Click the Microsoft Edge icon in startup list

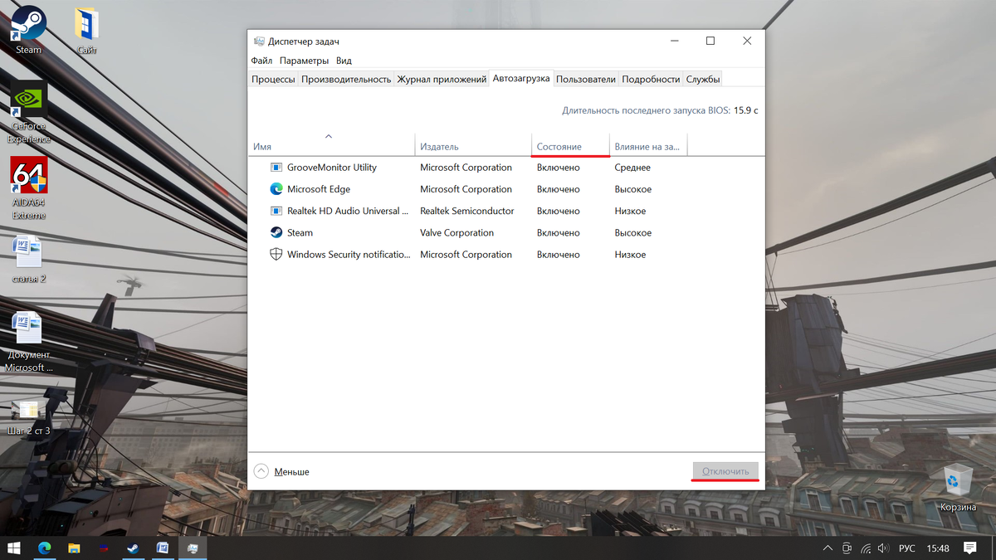point(276,189)
